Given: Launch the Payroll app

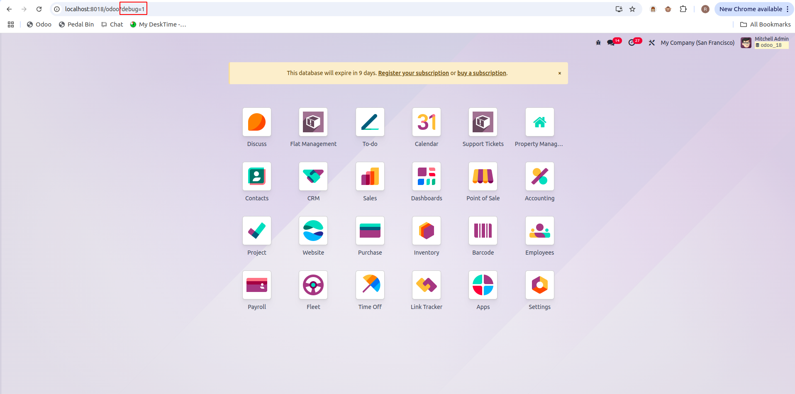Looking at the screenshot, I should (257, 285).
